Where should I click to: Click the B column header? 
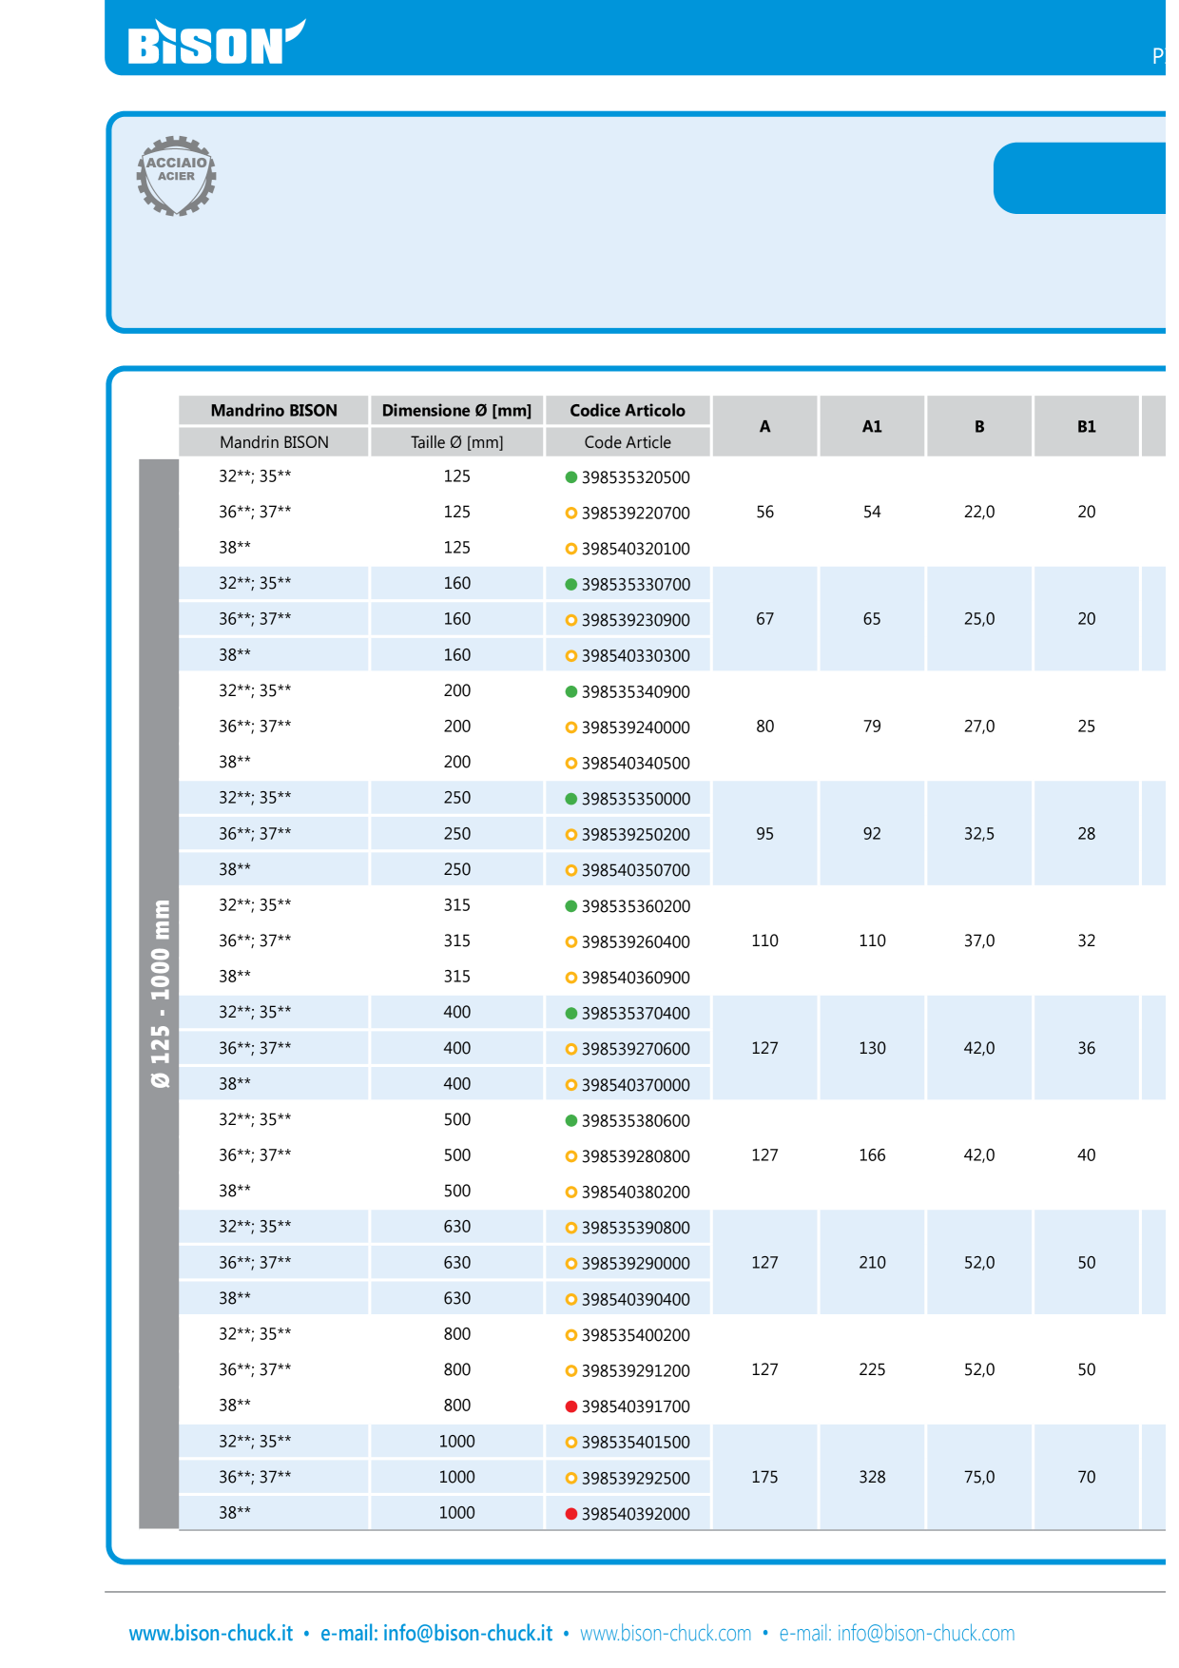pos(979,426)
